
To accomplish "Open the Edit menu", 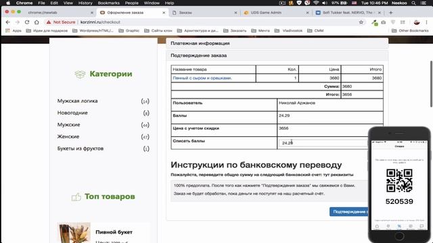I will 54,3.
